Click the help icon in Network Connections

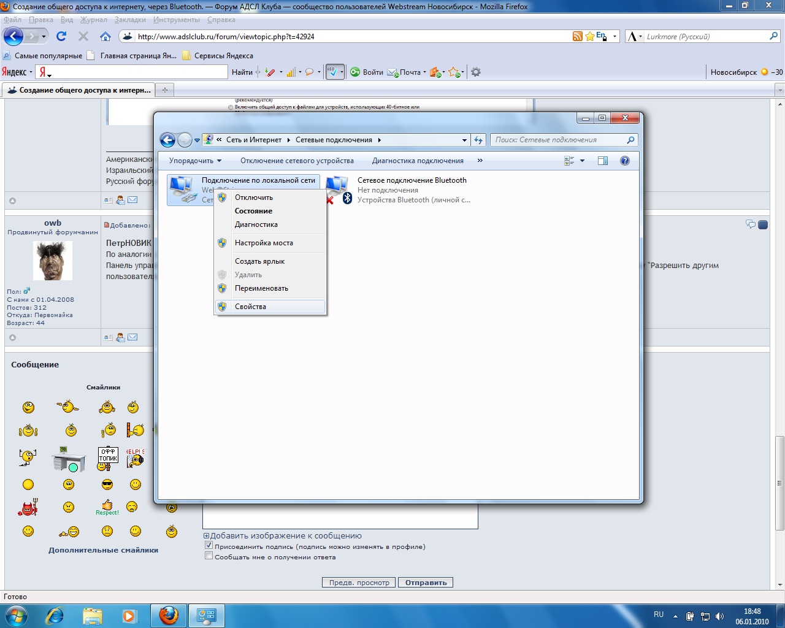[x=624, y=161]
